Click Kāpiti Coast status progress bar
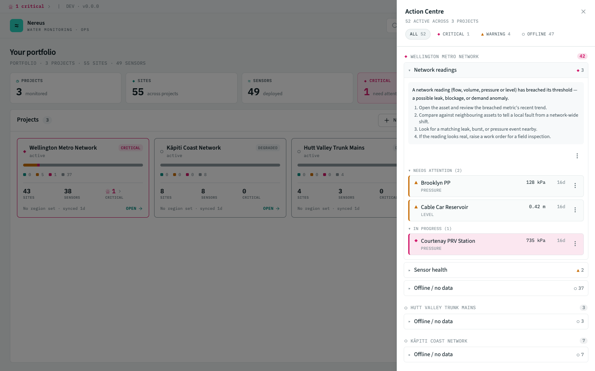Image resolution: width=595 pixels, height=371 pixels. [x=220, y=165]
